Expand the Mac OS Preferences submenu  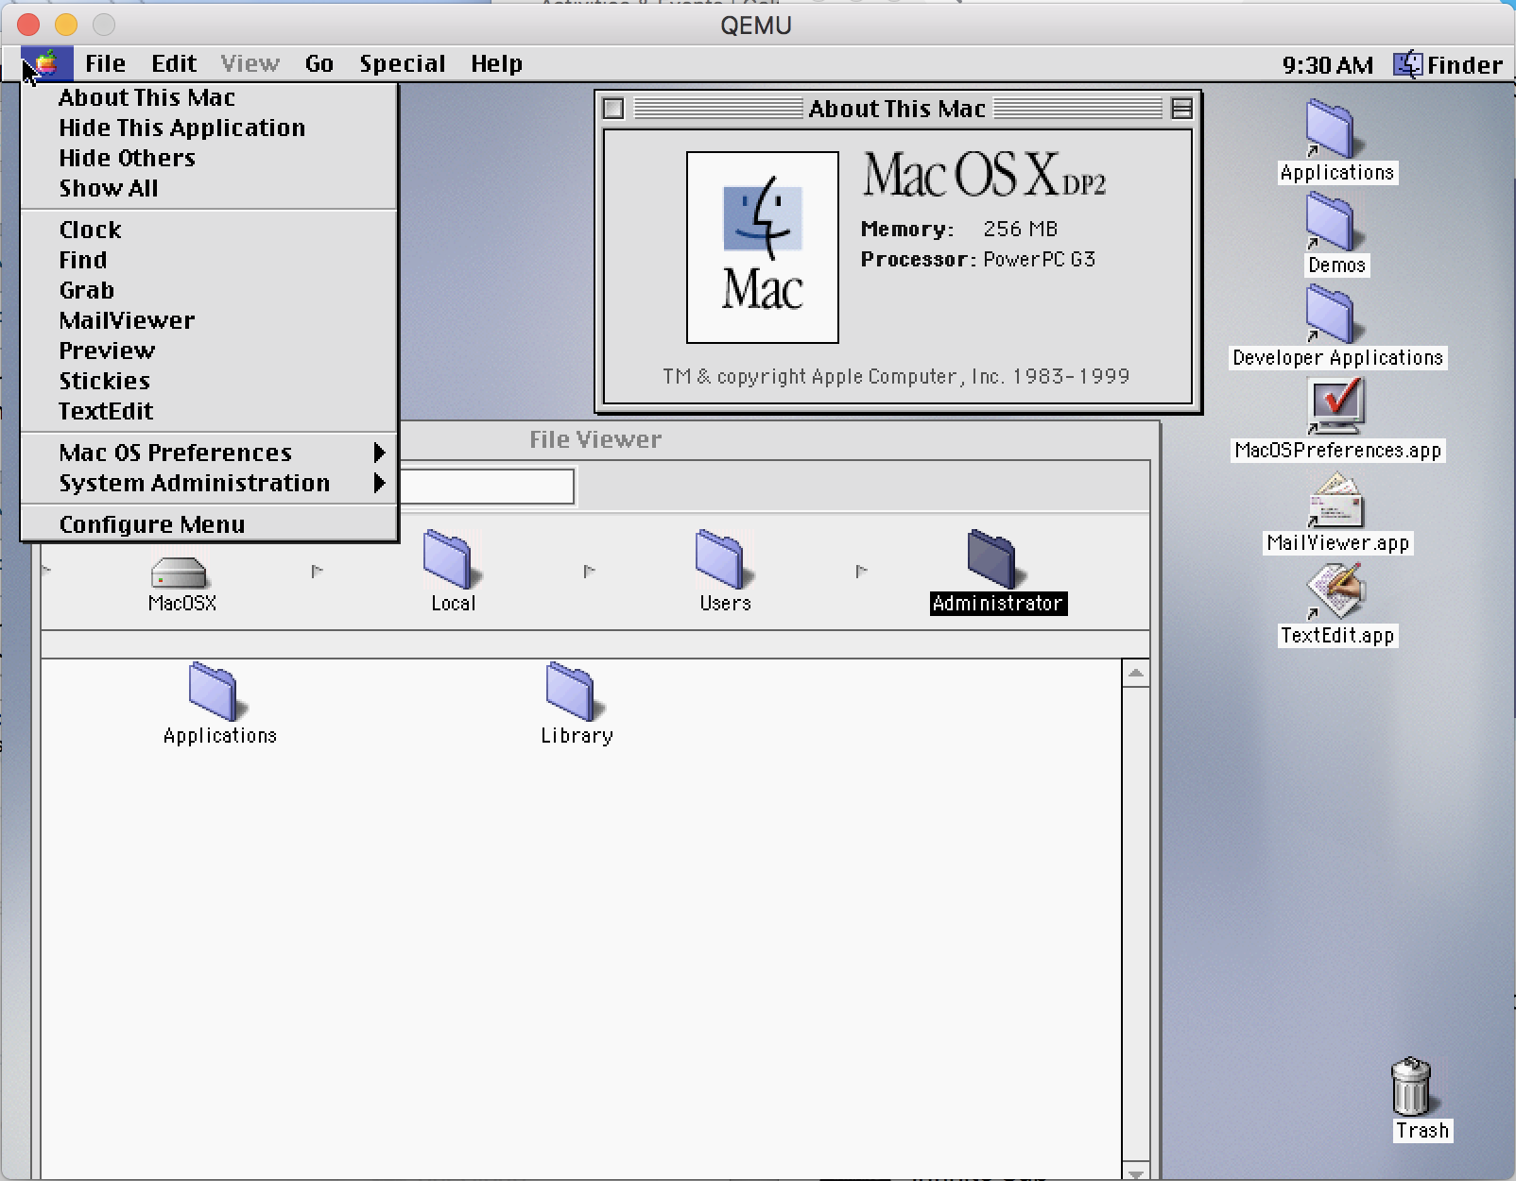pyautogui.click(x=174, y=453)
